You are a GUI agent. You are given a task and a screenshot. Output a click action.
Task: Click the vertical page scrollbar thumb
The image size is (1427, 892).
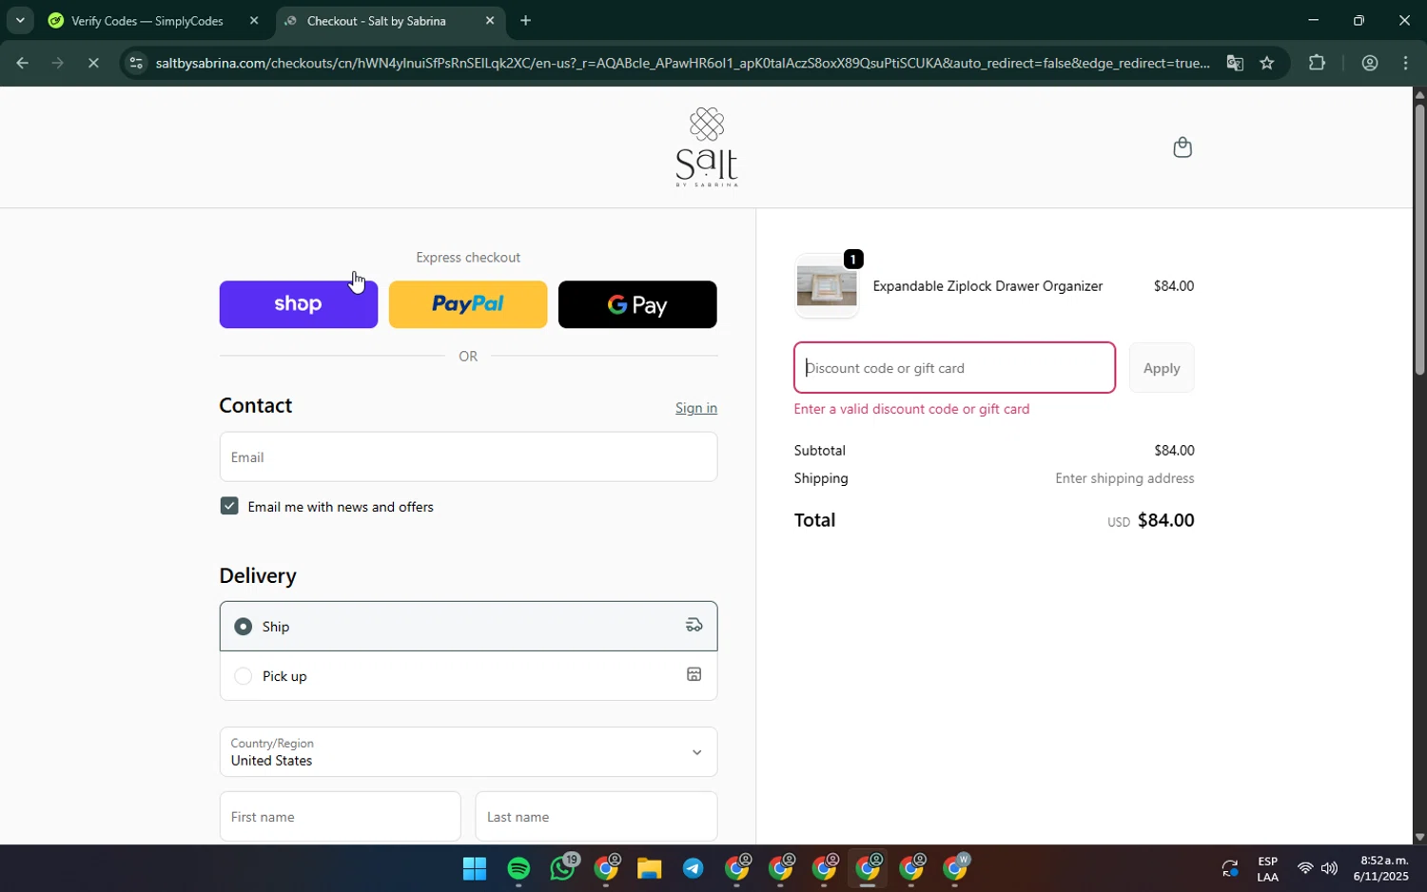pyautogui.click(x=1419, y=238)
